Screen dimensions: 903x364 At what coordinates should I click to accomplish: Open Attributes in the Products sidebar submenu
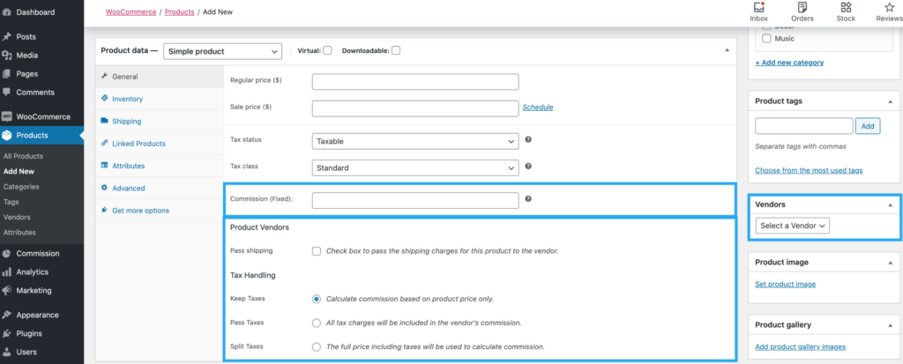[19, 233]
